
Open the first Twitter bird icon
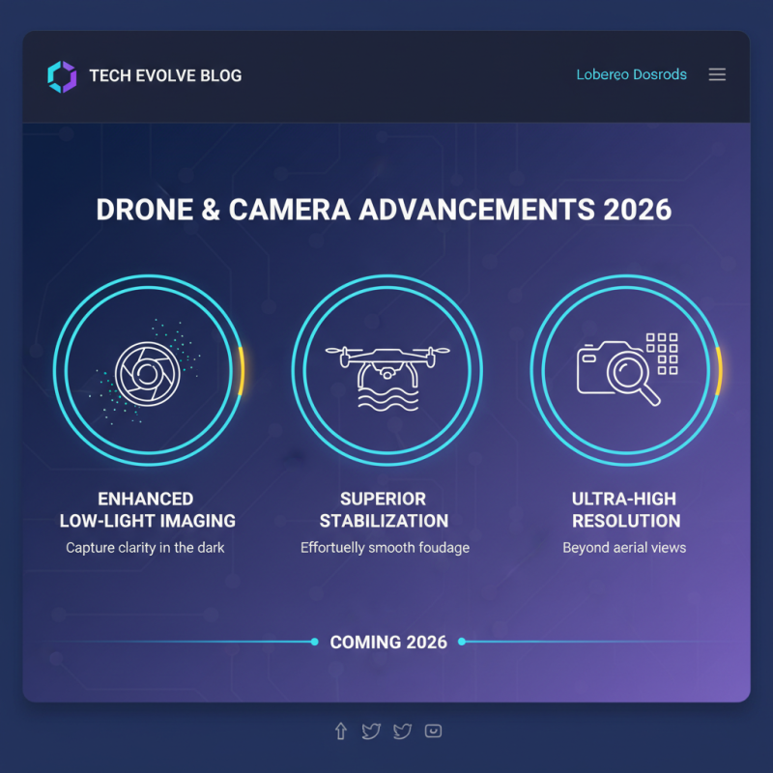coord(371,731)
